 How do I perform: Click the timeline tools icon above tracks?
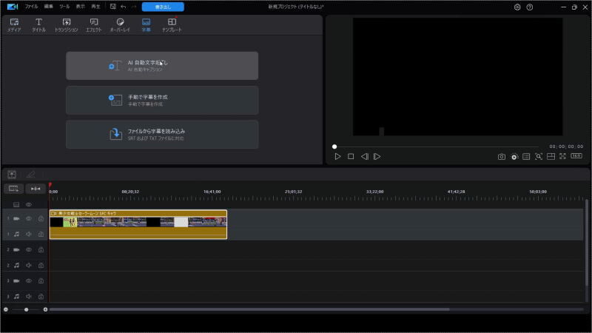pos(12,174)
